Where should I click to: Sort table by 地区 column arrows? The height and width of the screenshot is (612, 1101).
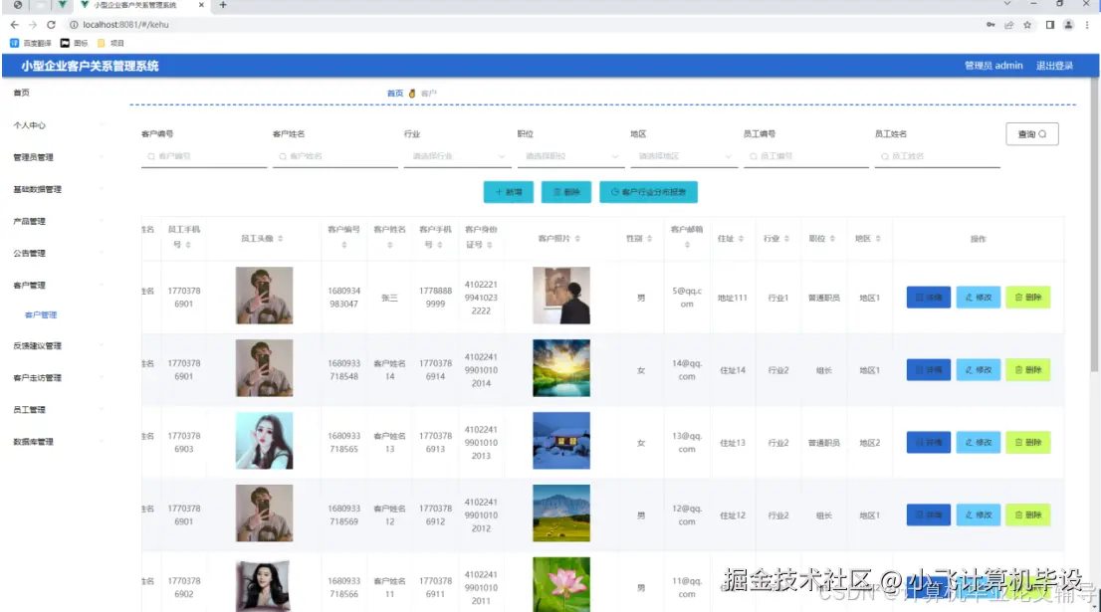click(878, 239)
